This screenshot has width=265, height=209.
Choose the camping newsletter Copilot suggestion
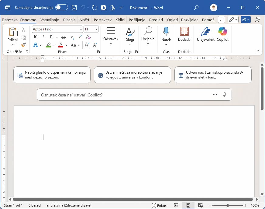point(52,75)
